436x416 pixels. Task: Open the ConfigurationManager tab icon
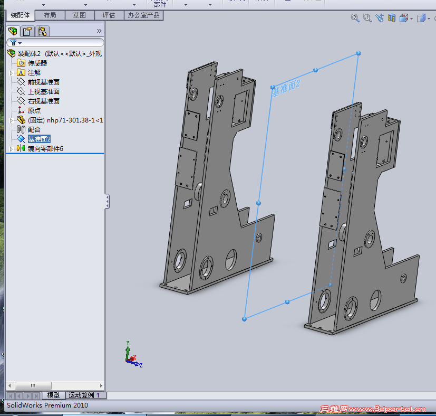(x=42, y=31)
